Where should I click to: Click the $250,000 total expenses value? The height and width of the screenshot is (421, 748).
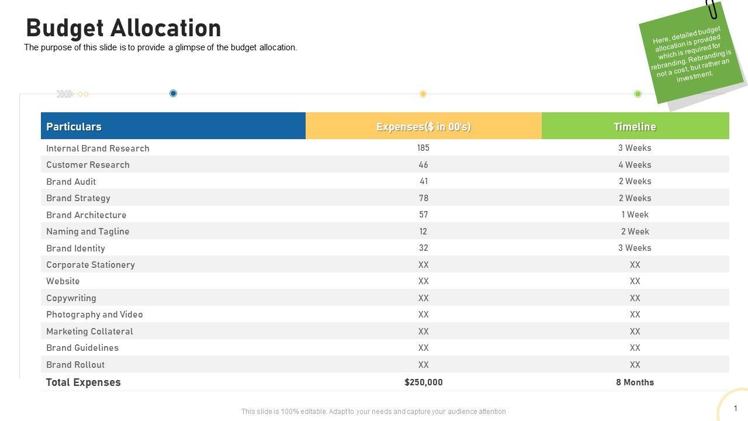tap(424, 382)
